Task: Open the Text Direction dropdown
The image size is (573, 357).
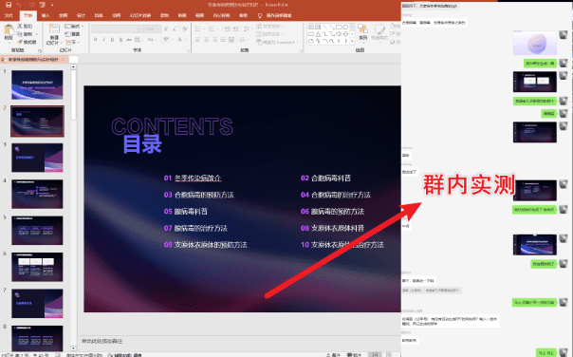Action: point(270,27)
